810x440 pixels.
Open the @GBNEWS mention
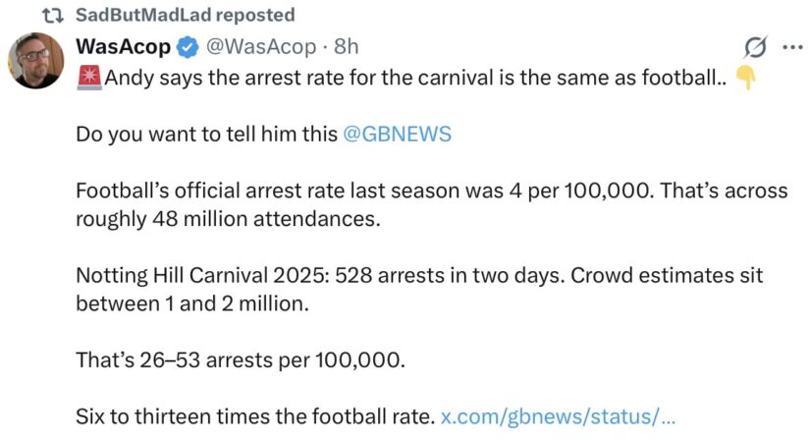click(397, 135)
